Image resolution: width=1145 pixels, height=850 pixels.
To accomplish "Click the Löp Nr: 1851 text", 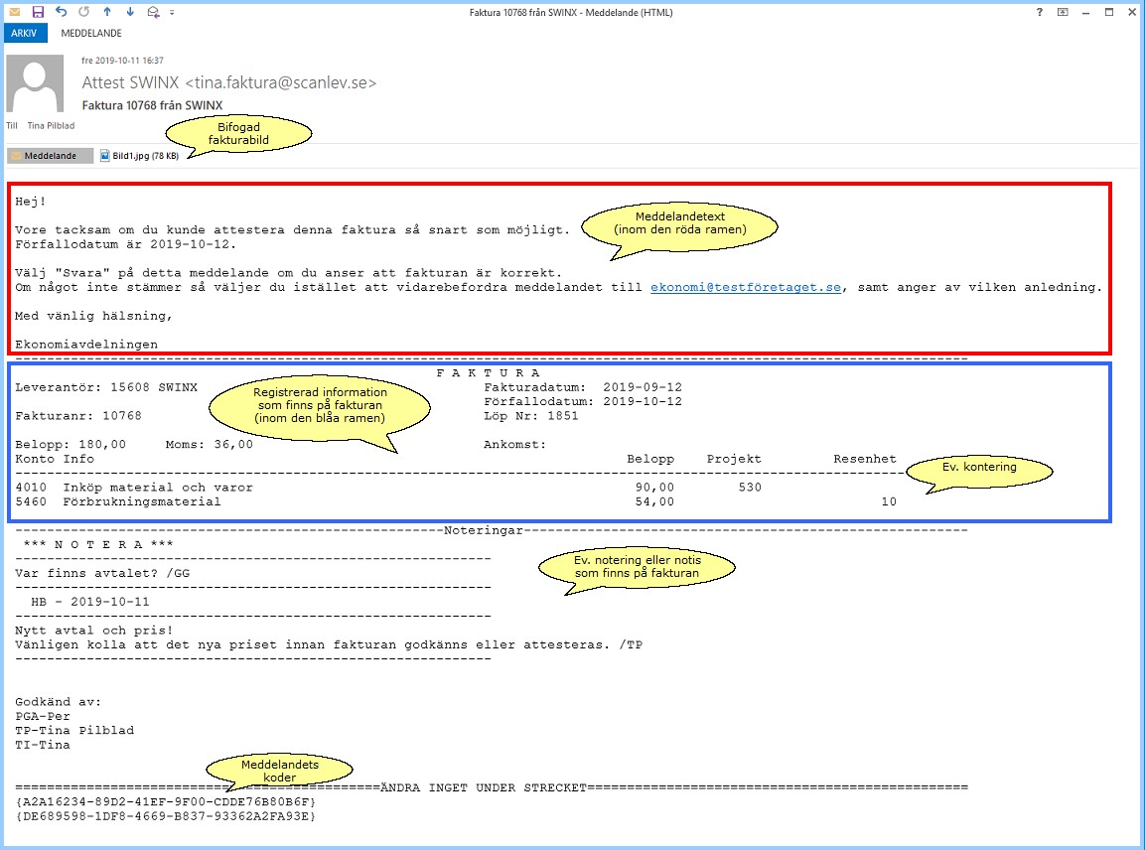I will tap(531, 415).
